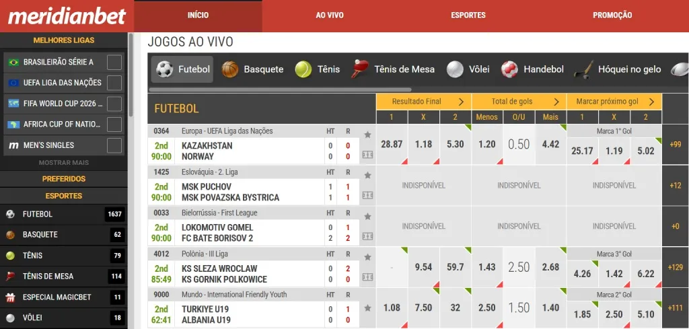Select Turkiye U19 win odds 1.08
This screenshot has width=689, height=329.
[392, 308]
